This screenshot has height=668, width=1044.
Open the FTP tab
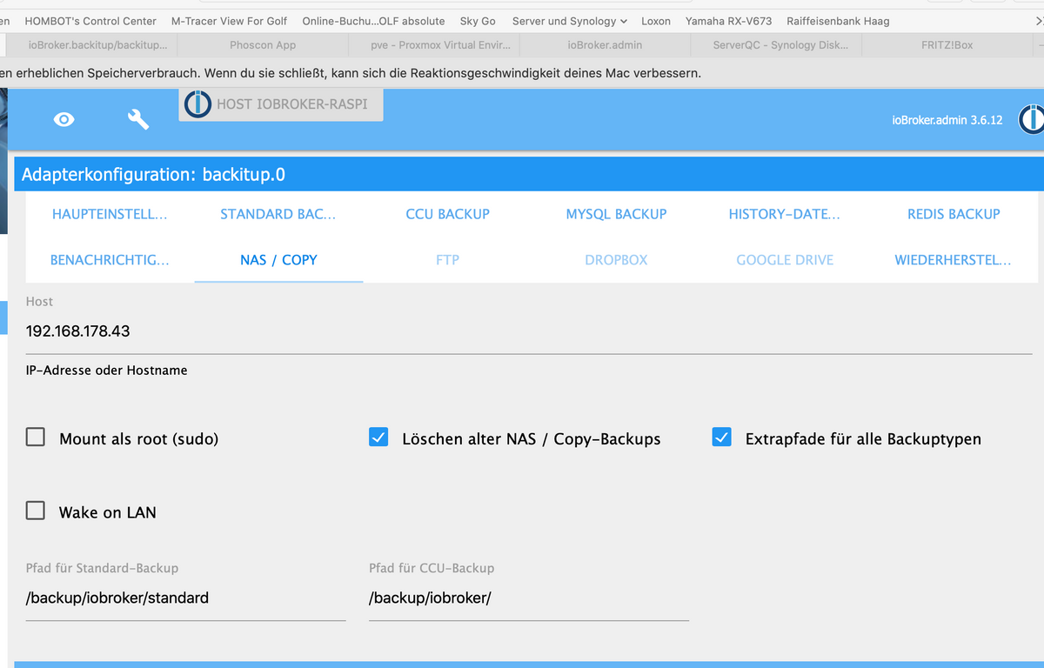447,260
